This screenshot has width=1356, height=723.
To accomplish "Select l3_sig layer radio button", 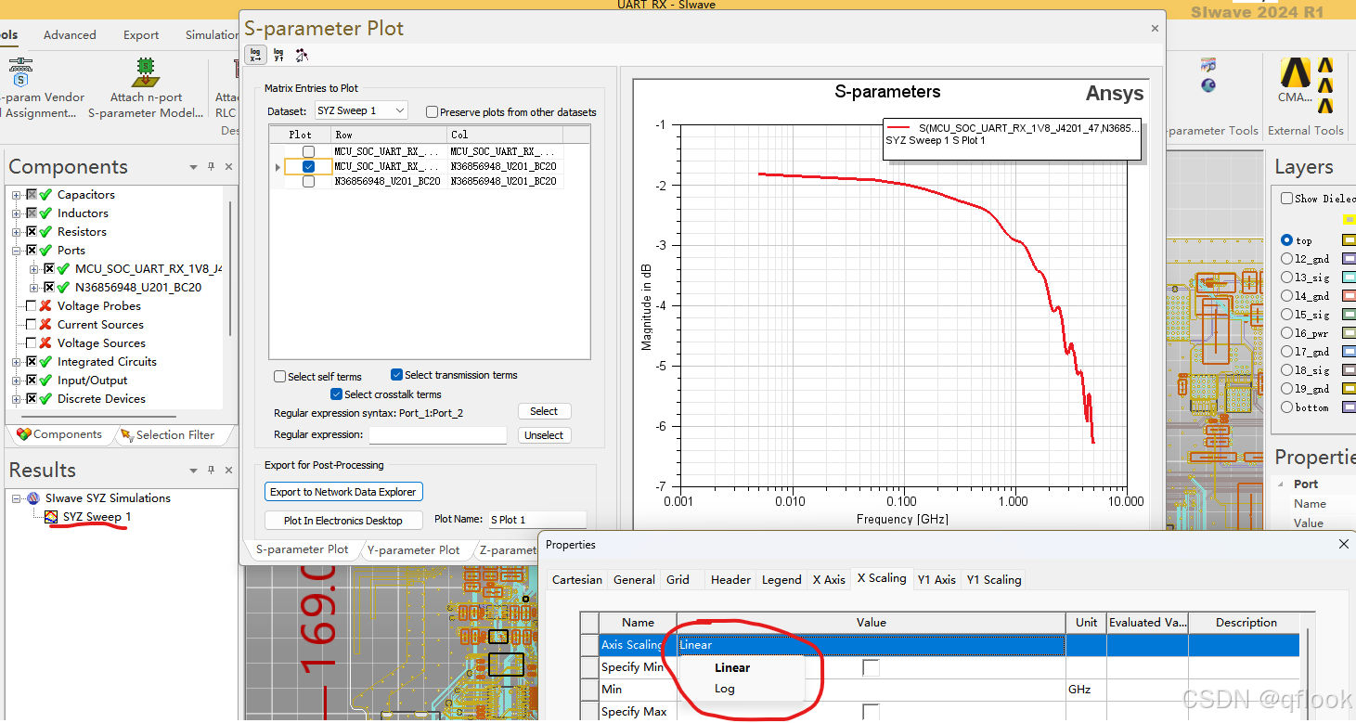I will [x=1286, y=278].
